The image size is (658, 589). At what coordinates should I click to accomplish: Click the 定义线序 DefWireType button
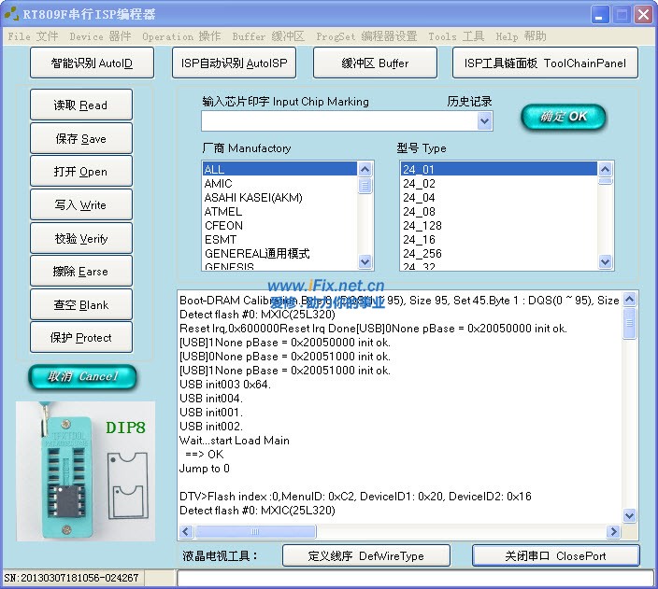366,556
